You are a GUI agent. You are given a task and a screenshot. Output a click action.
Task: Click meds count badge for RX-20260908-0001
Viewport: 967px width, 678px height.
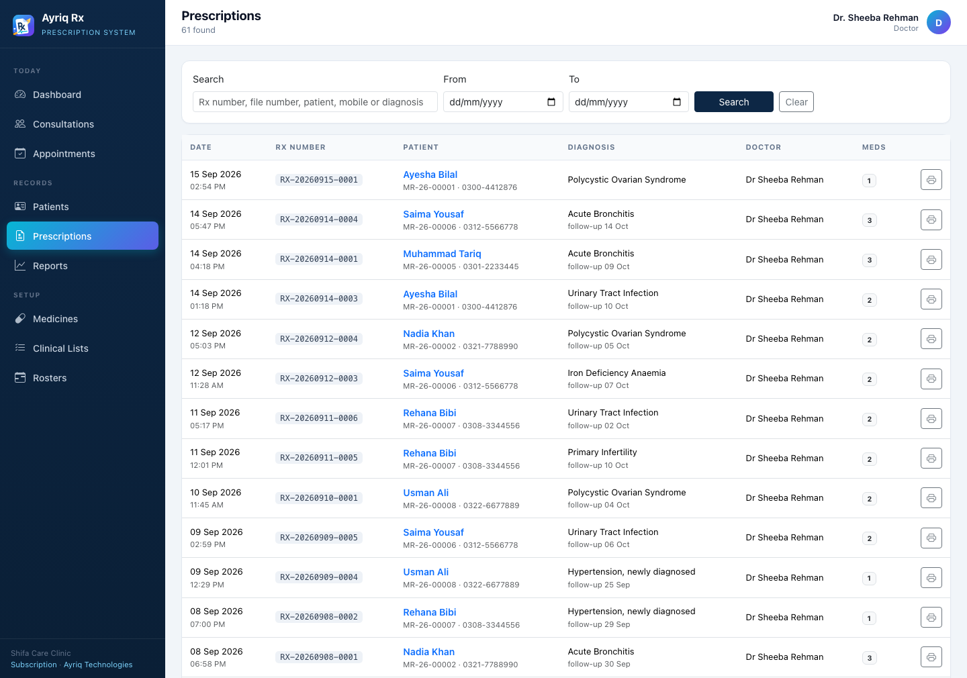pos(869,658)
